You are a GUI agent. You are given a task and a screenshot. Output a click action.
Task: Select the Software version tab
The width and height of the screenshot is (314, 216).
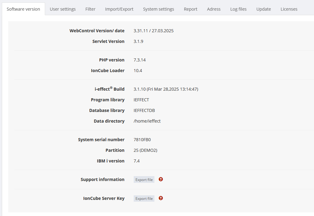click(23, 9)
